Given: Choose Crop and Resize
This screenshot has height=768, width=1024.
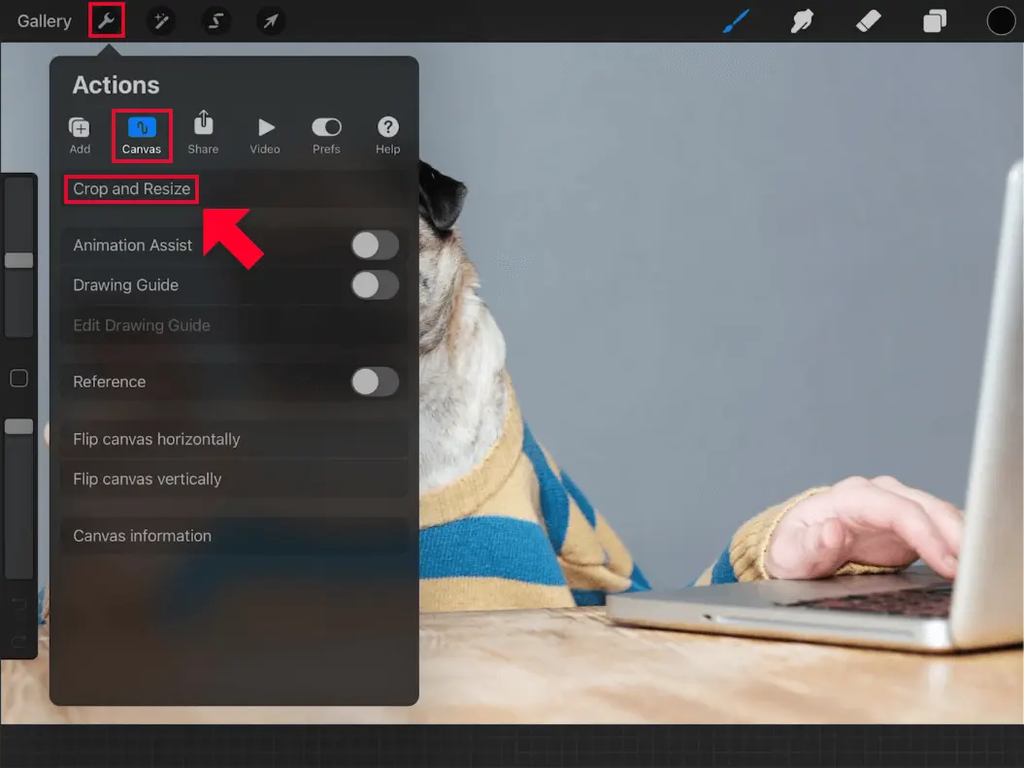Looking at the screenshot, I should (234, 188).
